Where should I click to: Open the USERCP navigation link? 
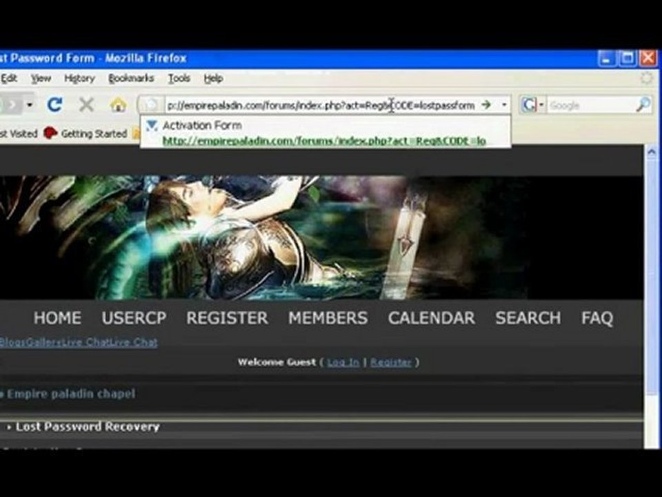(x=134, y=318)
